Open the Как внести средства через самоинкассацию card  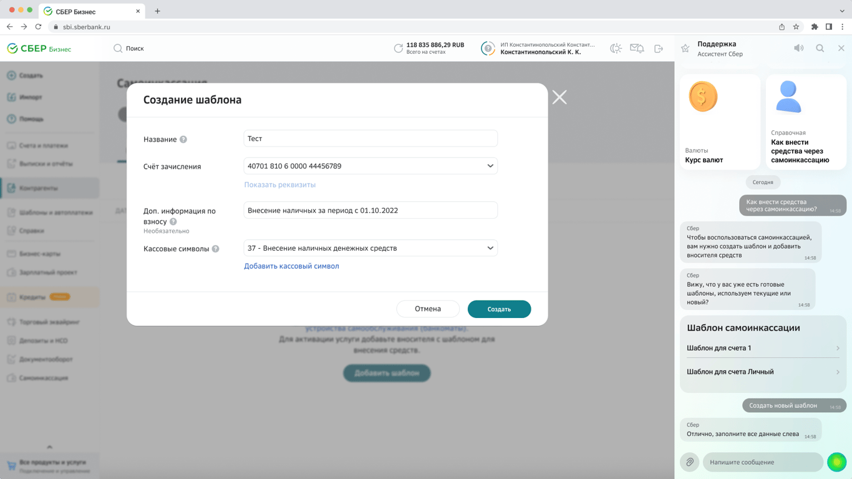[x=806, y=122]
